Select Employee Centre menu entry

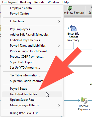click(x=32, y=8)
